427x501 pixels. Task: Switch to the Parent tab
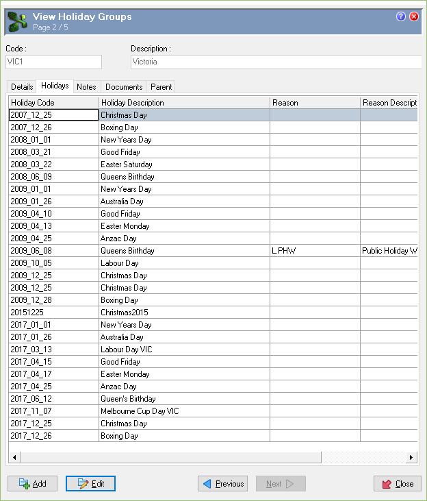pos(161,87)
